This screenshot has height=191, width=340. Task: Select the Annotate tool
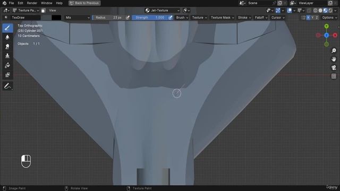point(7,86)
